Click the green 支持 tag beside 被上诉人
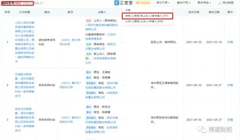Viewport: 240px width, 140px height. [88, 54]
